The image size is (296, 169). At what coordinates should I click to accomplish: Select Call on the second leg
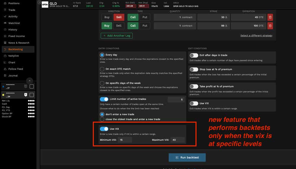[x=133, y=26]
